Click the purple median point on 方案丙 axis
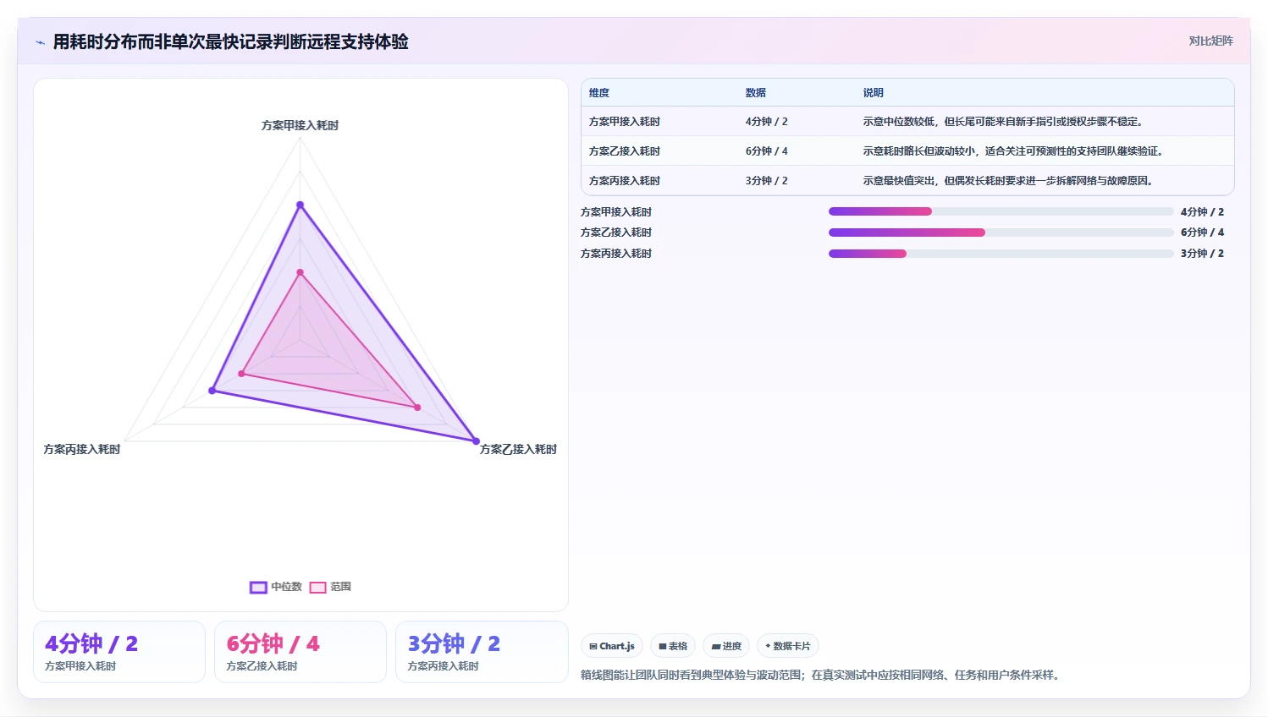The height and width of the screenshot is (717, 1268). pyautogui.click(x=212, y=391)
